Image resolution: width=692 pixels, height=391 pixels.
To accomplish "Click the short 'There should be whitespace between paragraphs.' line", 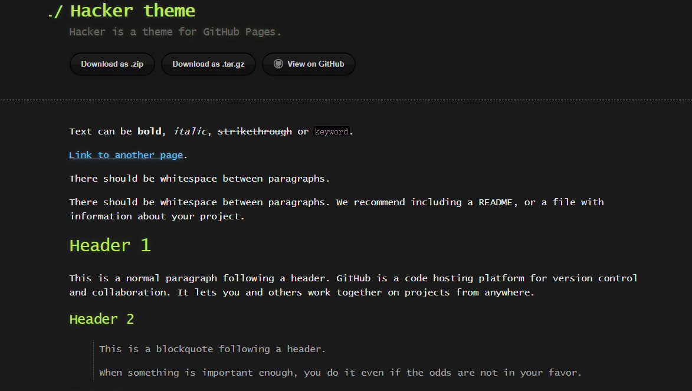I will click(x=199, y=179).
